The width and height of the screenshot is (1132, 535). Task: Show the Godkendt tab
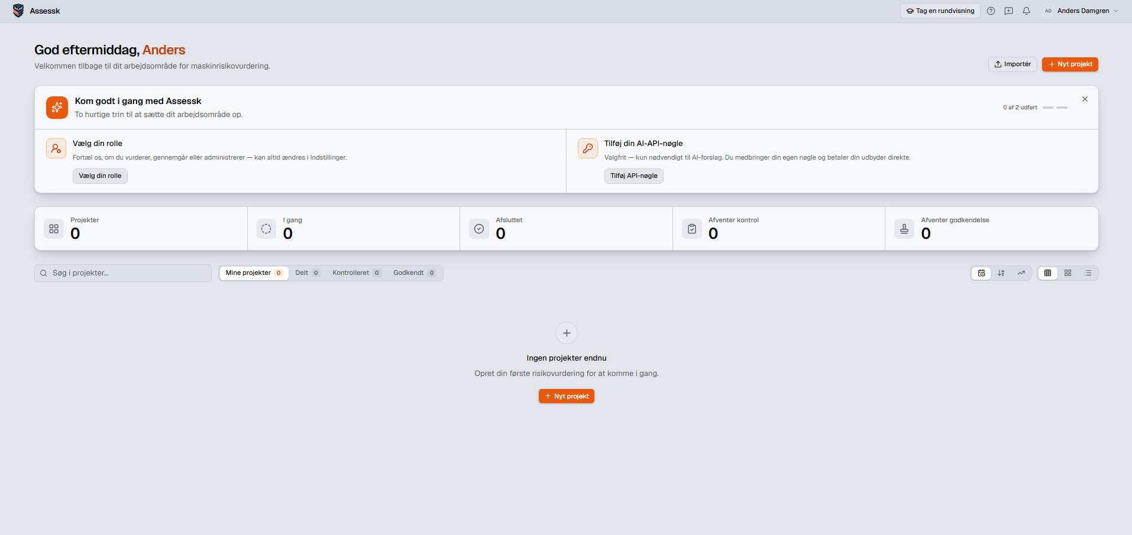pyautogui.click(x=415, y=273)
